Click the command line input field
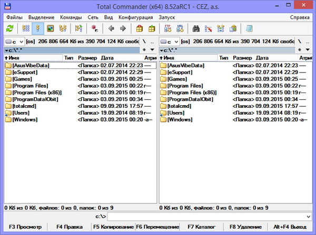Viewport: 316px width, 235px height. 206,216
